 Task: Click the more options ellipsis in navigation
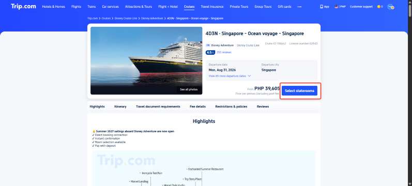point(299,7)
